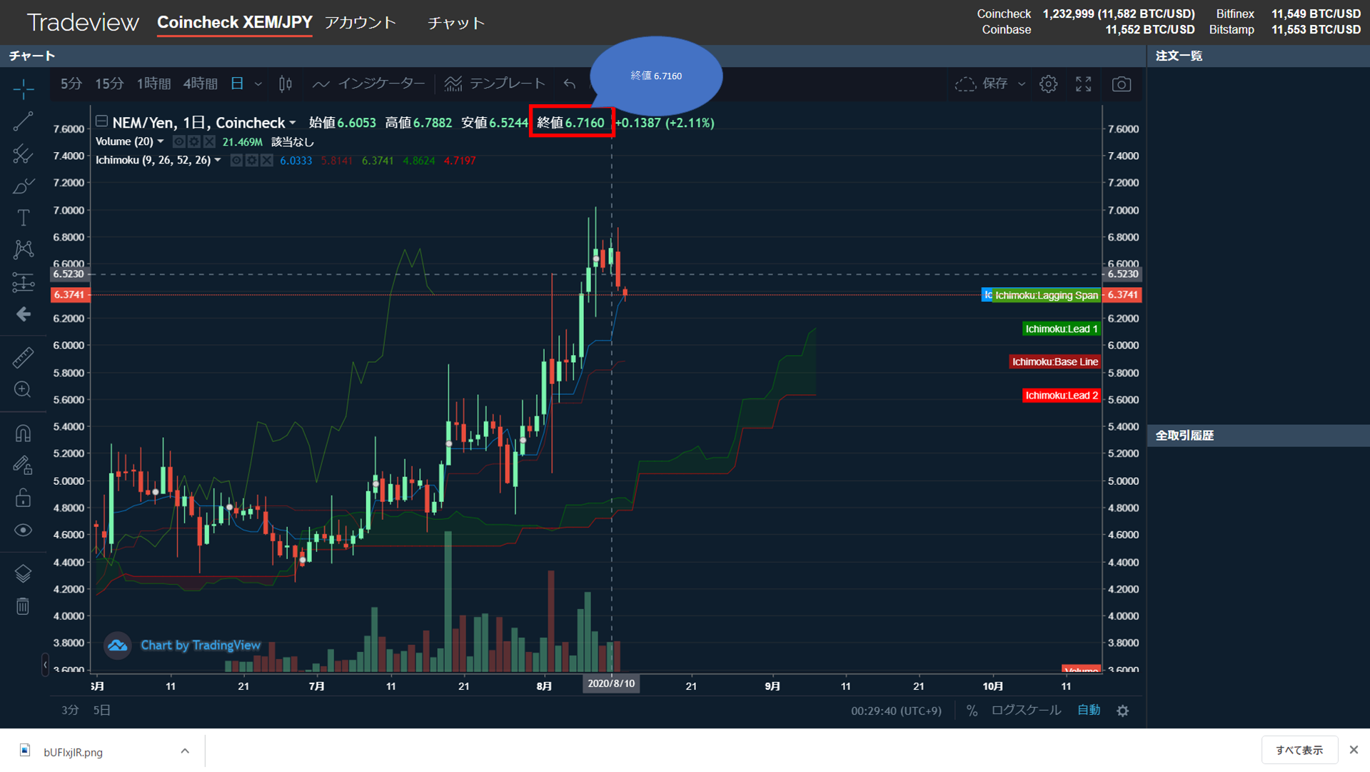Toggle percent scale % button
1370x772 pixels.
pos(972,711)
